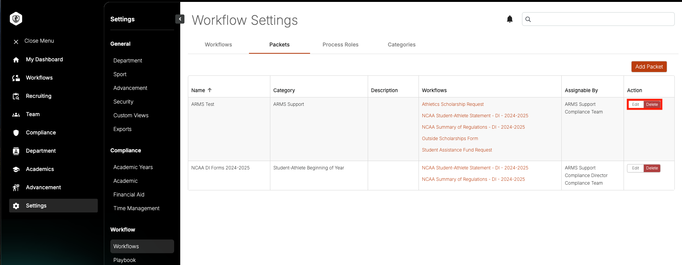The height and width of the screenshot is (265, 682).
Task: Click the ARMS Support category cell
Action: click(289, 104)
